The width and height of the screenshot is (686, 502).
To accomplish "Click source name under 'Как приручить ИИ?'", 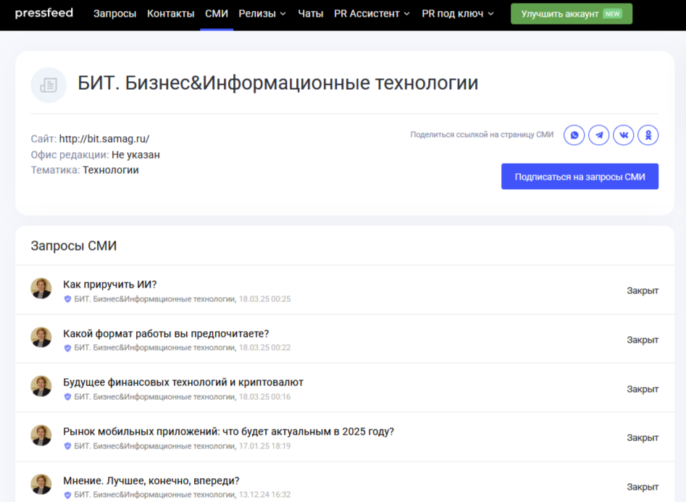I will click(155, 299).
